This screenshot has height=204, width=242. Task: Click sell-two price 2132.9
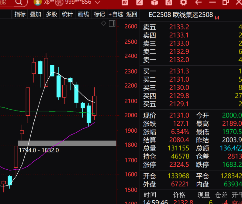179,52
